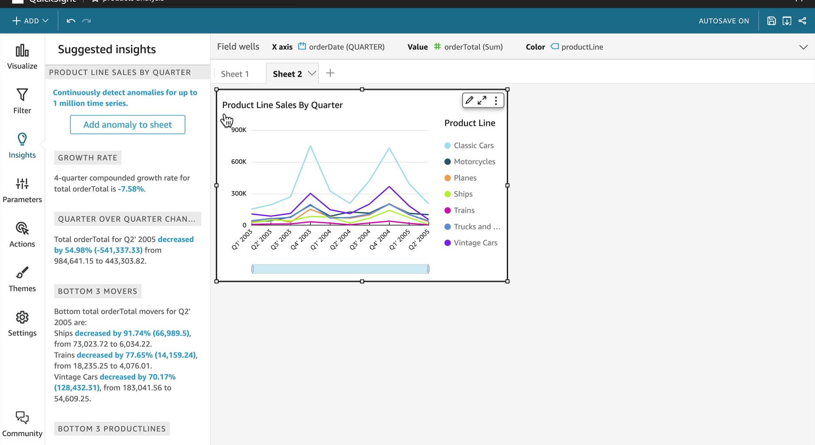Switch to the Sheet 1 tab
The height and width of the screenshot is (445, 815).
coord(235,74)
